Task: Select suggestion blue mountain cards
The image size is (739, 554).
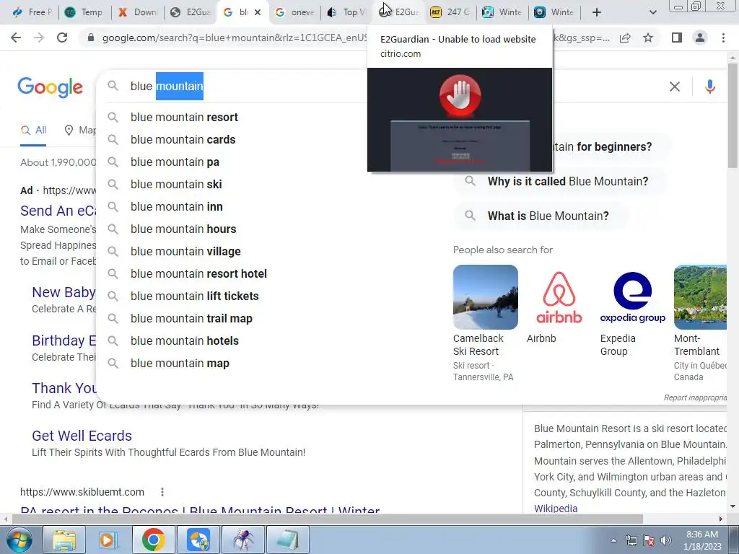Action: [x=183, y=139]
